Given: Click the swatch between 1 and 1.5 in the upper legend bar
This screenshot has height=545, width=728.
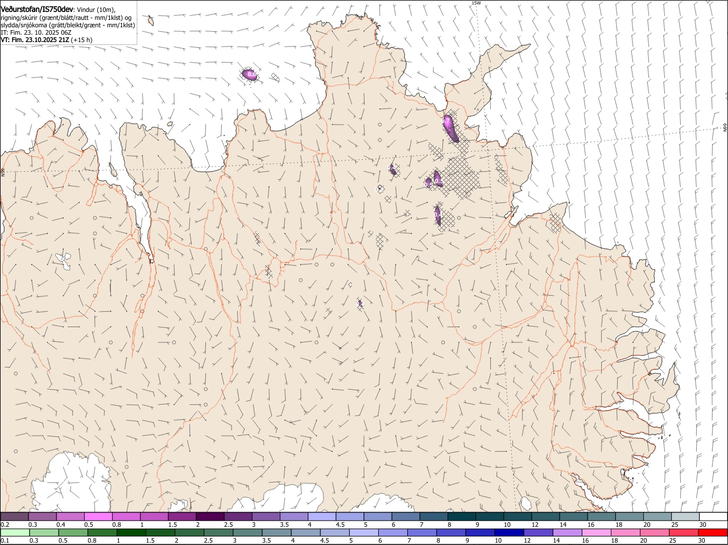Looking at the screenshot, I should pyautogui.click(x=154, y=517).
